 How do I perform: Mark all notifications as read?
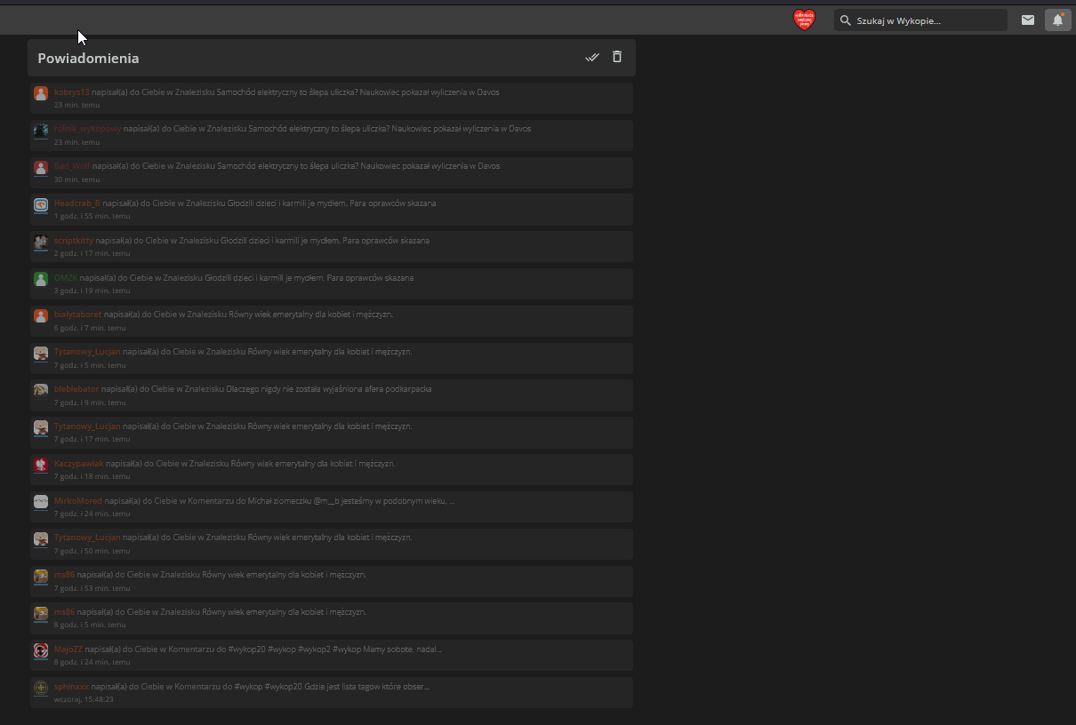point(592,57)
